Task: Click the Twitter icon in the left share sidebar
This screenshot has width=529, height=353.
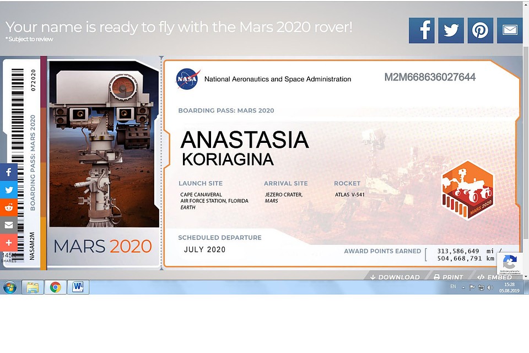Action: [x=9, y=190]
